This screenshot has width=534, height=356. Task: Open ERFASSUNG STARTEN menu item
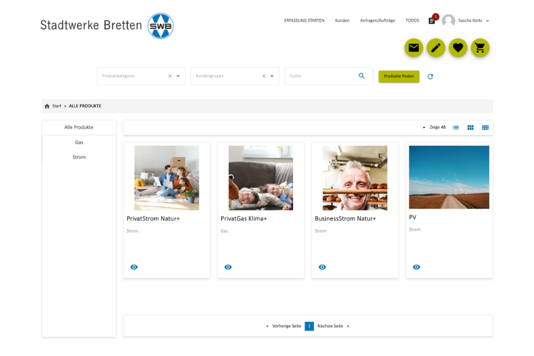(x=304, y=20)
